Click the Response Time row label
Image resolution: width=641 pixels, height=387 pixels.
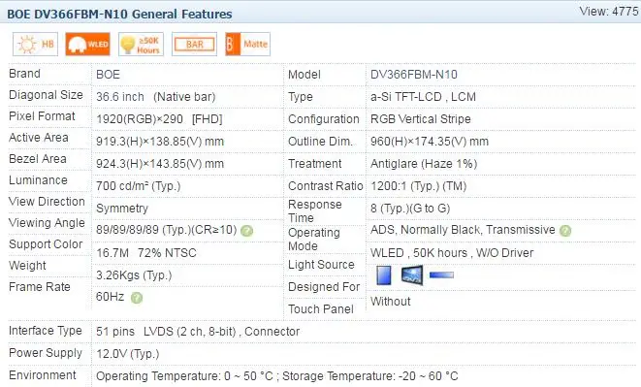coord(315,211)
